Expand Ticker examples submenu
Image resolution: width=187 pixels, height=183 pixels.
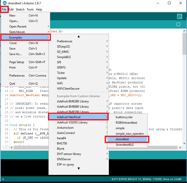click(x=79, y=73)
